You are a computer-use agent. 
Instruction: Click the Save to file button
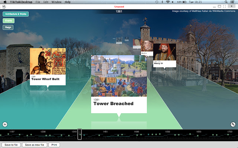[x=10, y=145]
